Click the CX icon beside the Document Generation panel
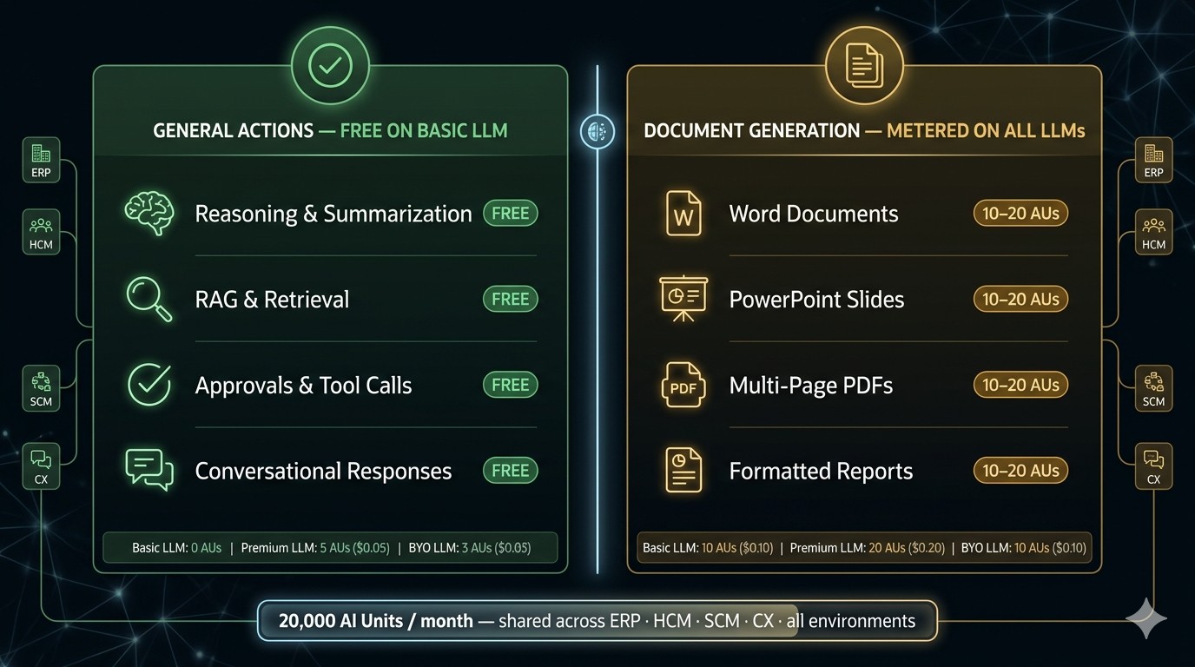Viewport: 1195px width, 667px height. click(1153, 466)
